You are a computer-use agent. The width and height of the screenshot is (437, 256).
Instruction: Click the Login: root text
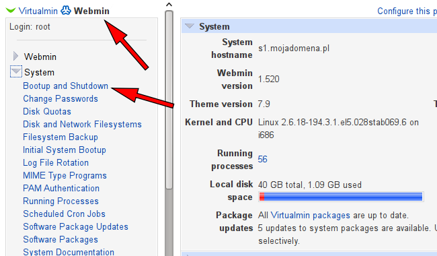30,26
